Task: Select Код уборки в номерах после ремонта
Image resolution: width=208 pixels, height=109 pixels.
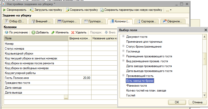Action: click(36, 63)
